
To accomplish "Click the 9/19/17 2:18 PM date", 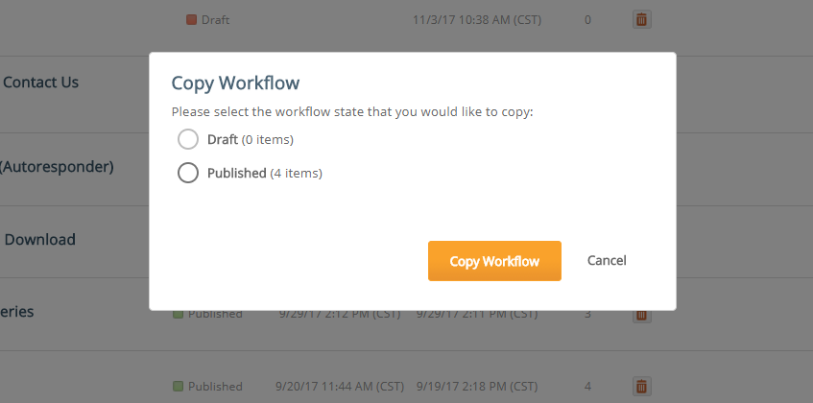I will [x=477, y=387].
